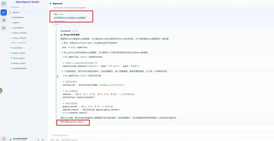The image size is (274, 141).
Task: Click the 'pip install pymilvus' code line
Action: tap(75, 47)
